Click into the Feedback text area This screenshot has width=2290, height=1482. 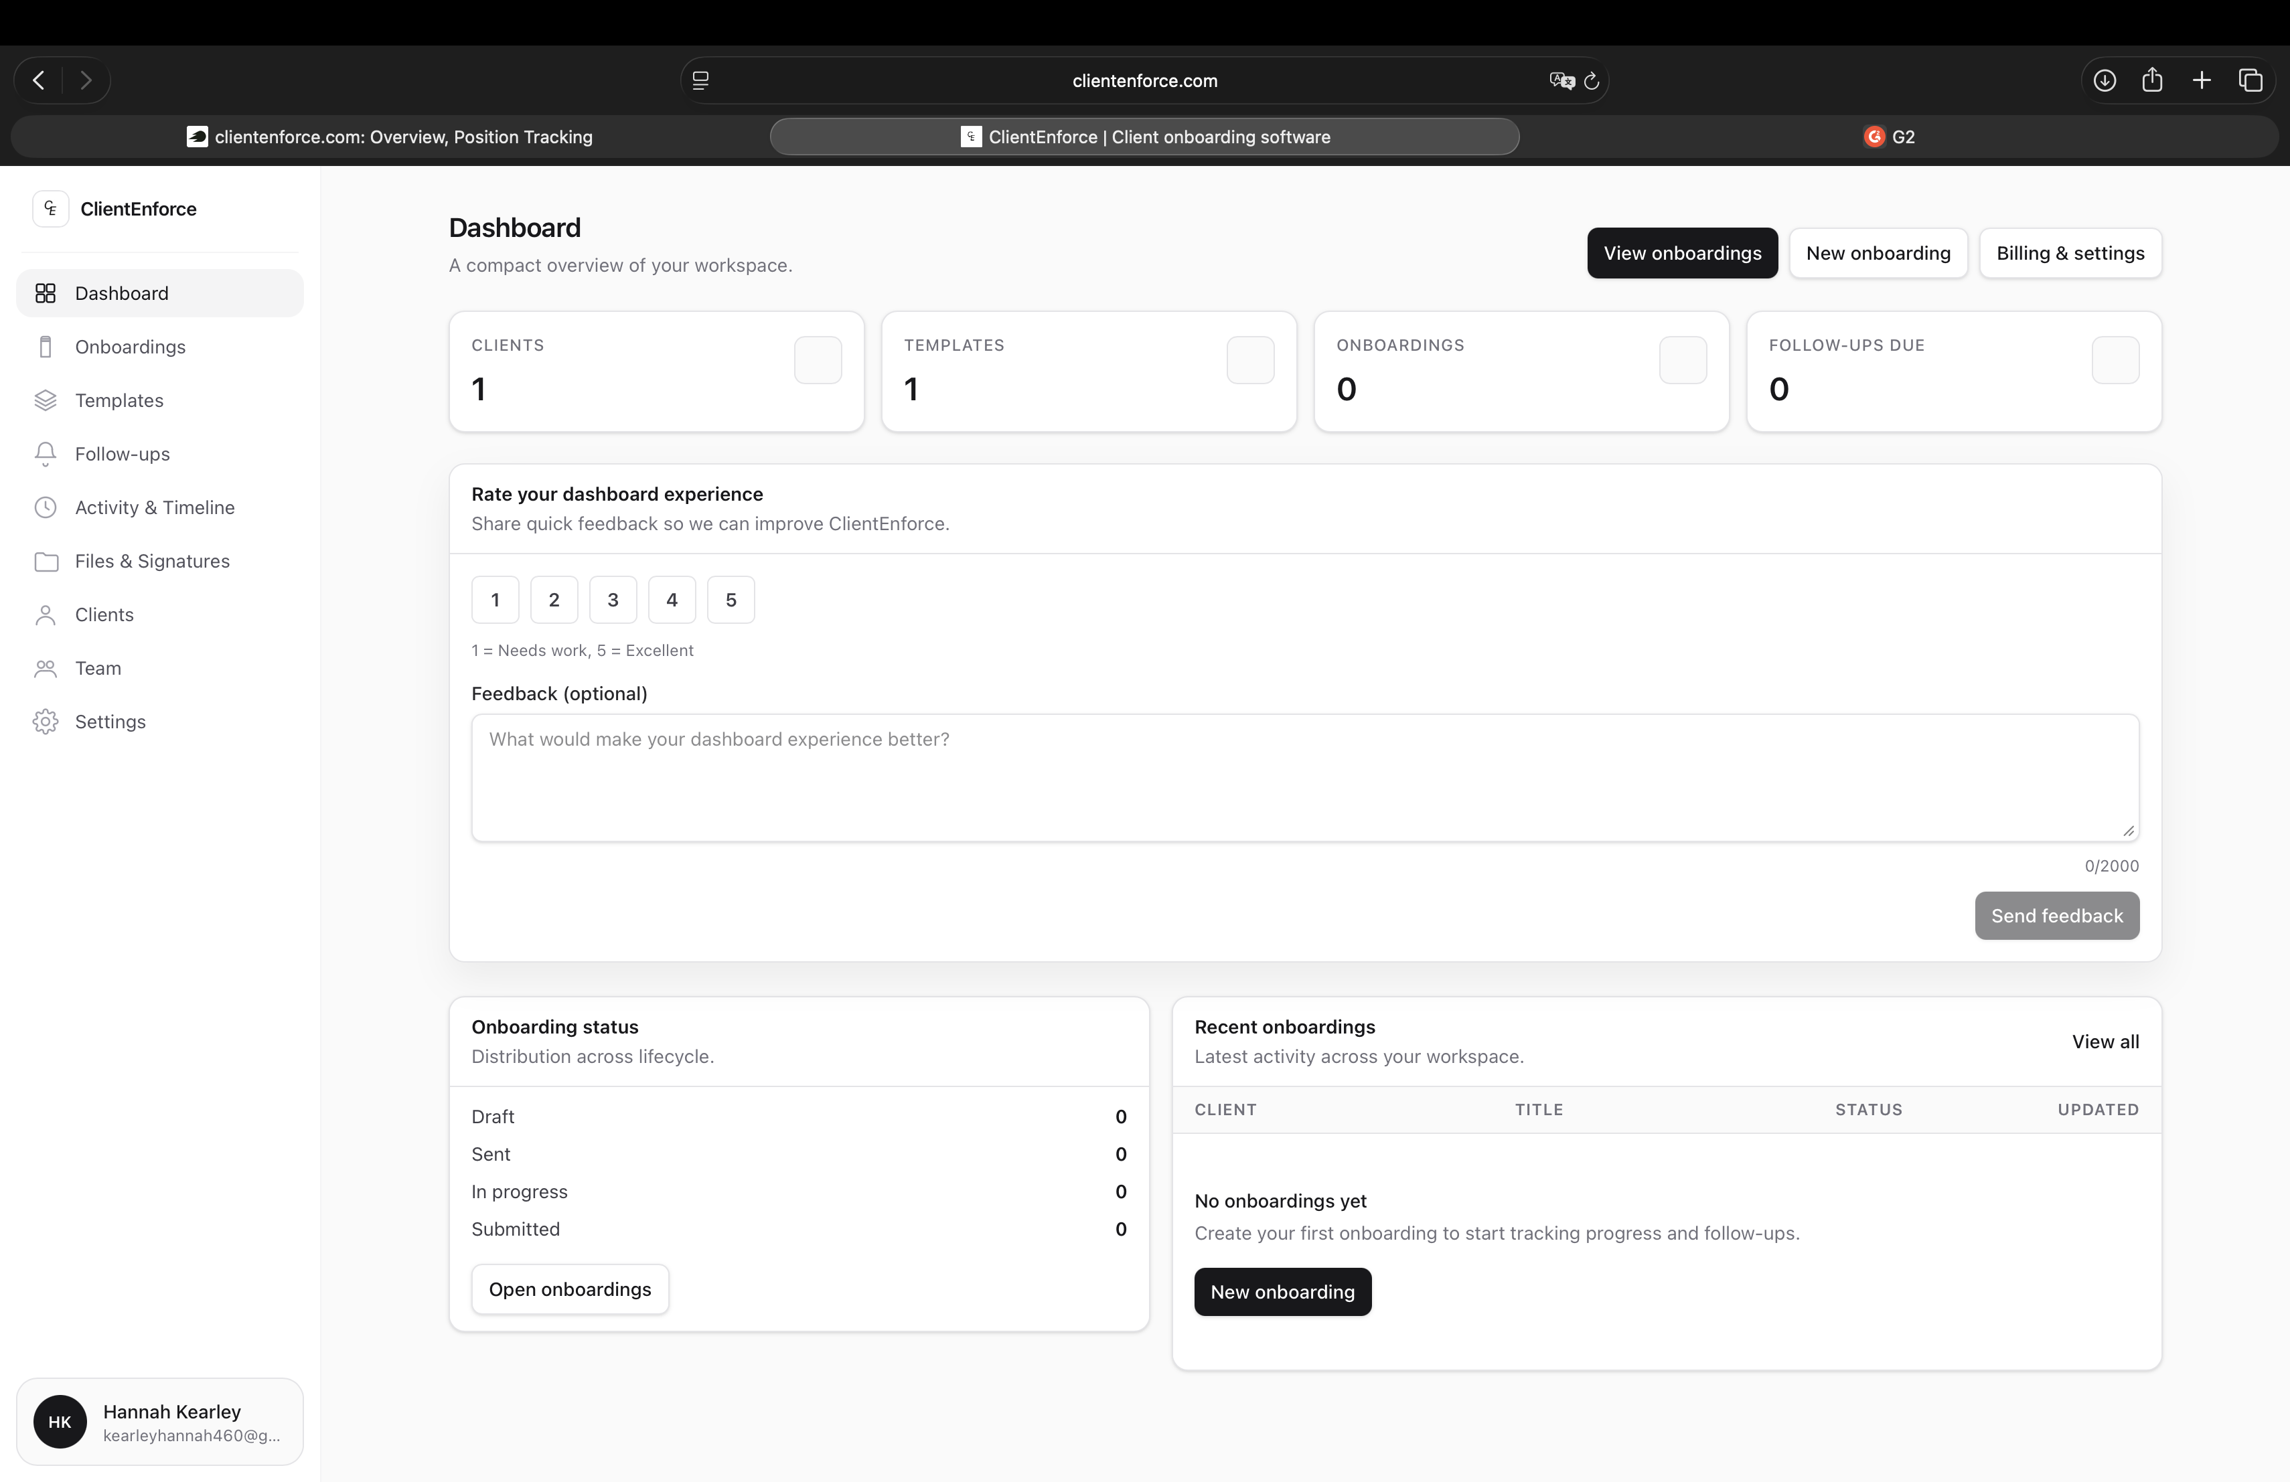click(x=1305, y=777)
